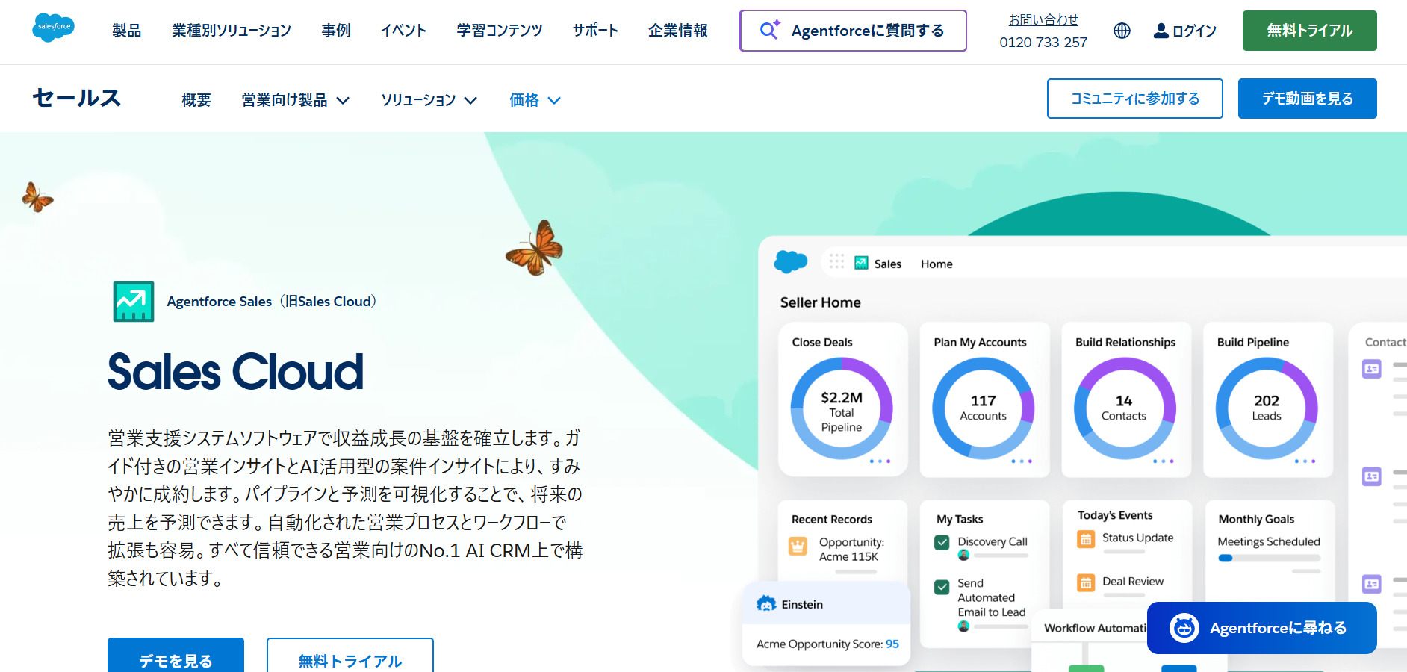Viewport: 1407px width, 672px height.
Task: Uncheck Send Automated Email to Lead
Action: (942, 587)
